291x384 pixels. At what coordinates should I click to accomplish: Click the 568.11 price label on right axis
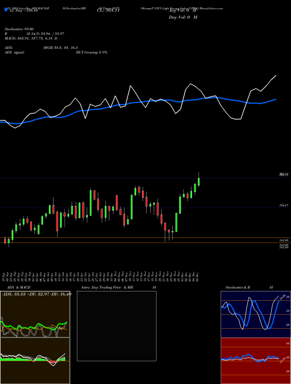(284, 175)
